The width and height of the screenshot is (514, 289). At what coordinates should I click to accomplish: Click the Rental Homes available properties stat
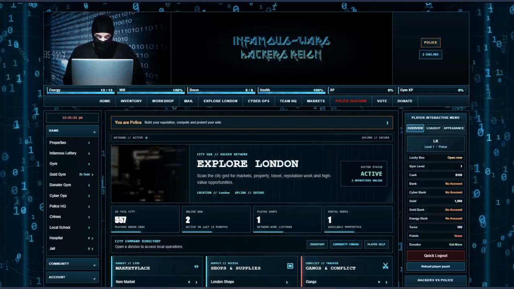(x=358, y=219)
